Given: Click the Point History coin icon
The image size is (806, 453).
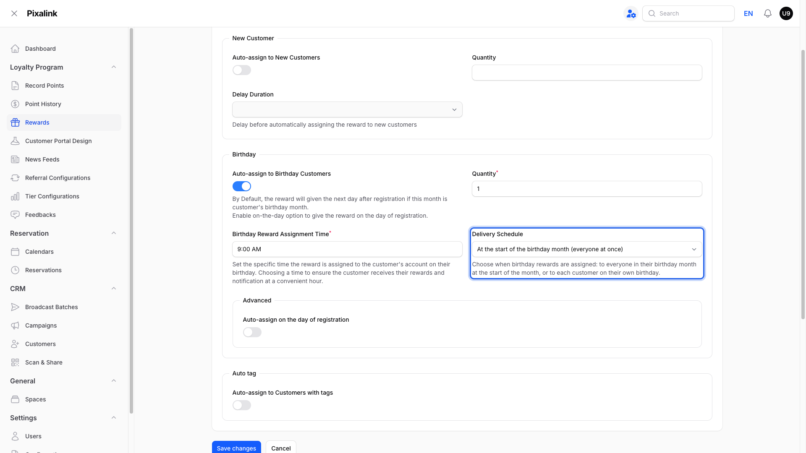Looking at the screenshot, I should point(15,104).
